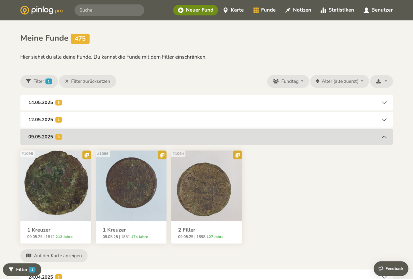Click the Neuer Fund button
This screenshot has height=279, width=413.
point(195,10)
